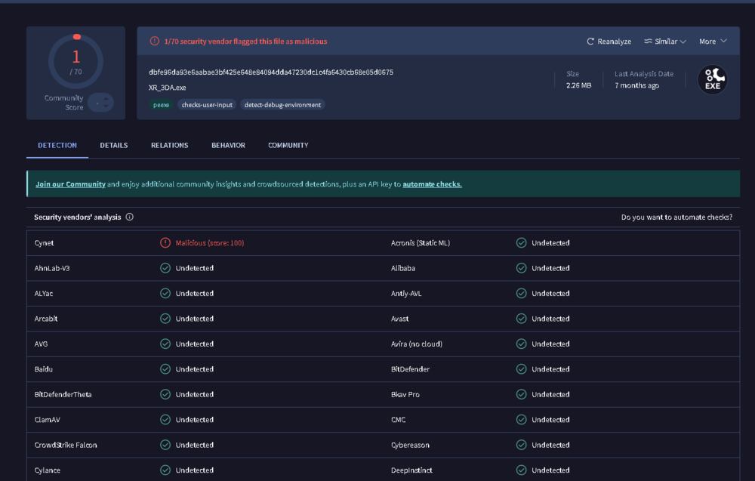Click the Reanalyze refresh icon
The height and width of the screenshot is (481, 755).
[590, 42]
